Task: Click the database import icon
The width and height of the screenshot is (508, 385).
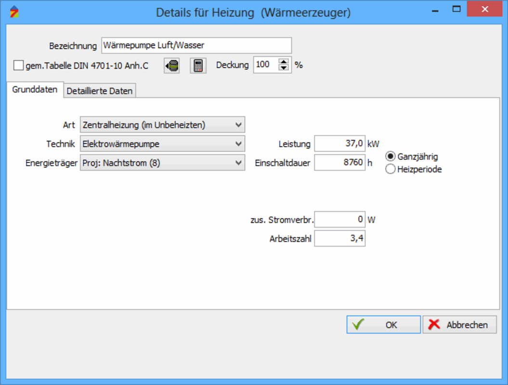Action: pos(171,65)
